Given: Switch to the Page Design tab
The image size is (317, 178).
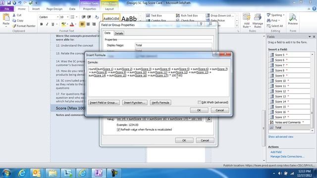Looking at the screenshot, I should point(54,9).
